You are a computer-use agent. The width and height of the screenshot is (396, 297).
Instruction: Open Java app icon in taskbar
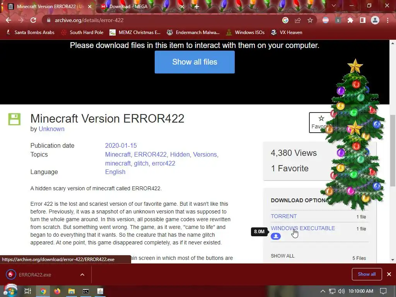click(x=100, y=291)
